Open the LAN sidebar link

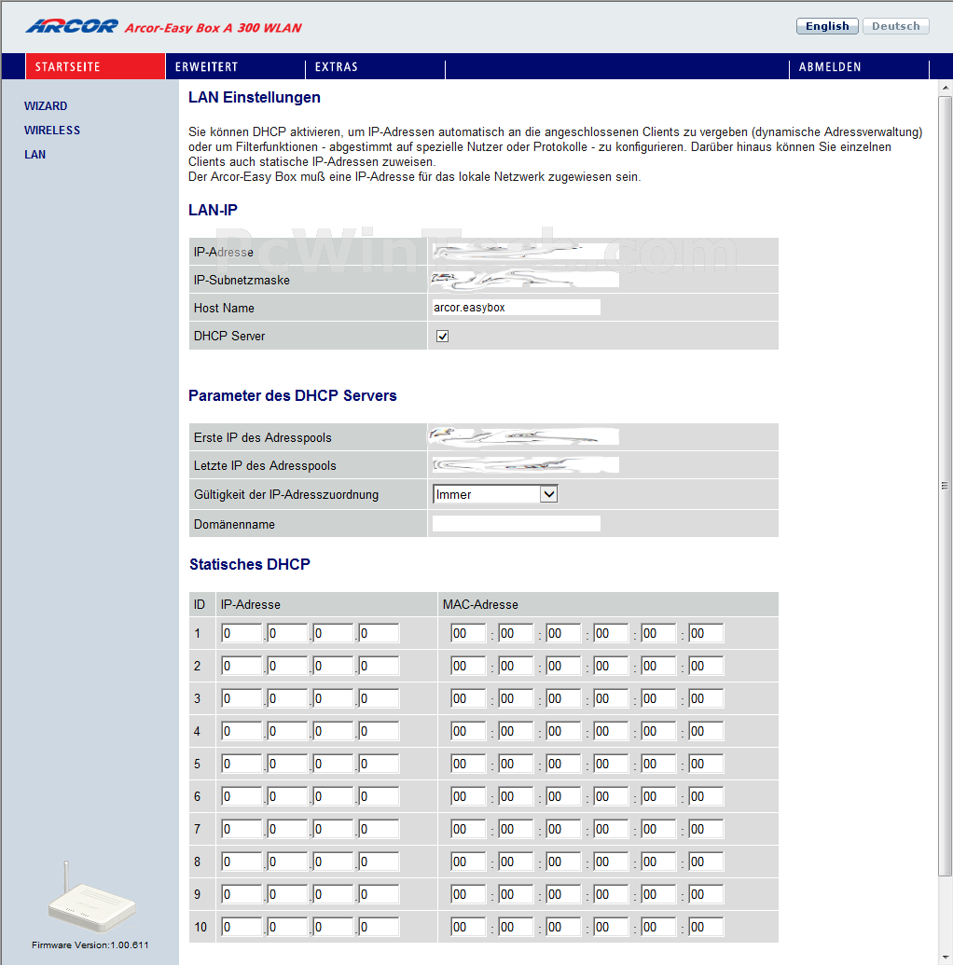point(35,155)
